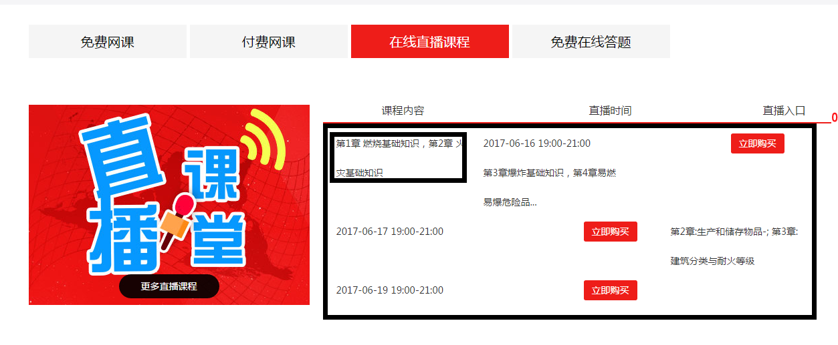The height and width of the screenshot is (345, 838).
Task: Select the 2017-06-17 19:00-21:00 time text
Action: coord(390,232)
